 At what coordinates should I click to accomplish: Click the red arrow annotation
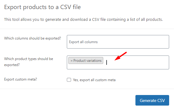click(x=121, y=56)
